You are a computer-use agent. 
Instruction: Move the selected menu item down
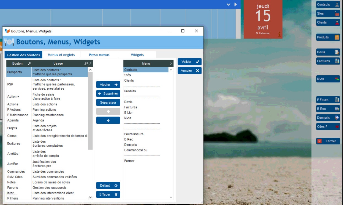coord(108,120)
